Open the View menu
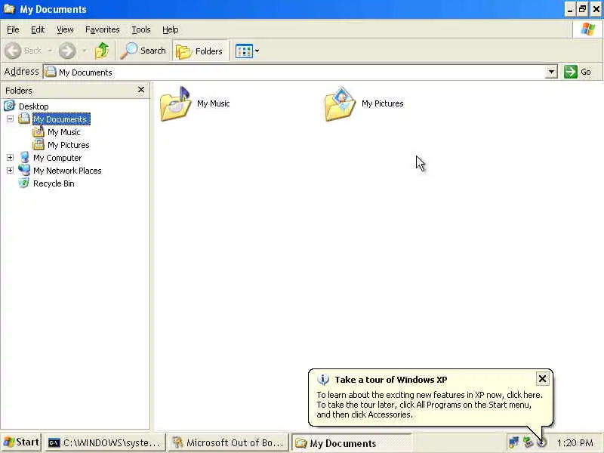The image size is (604, 453). 65,29
